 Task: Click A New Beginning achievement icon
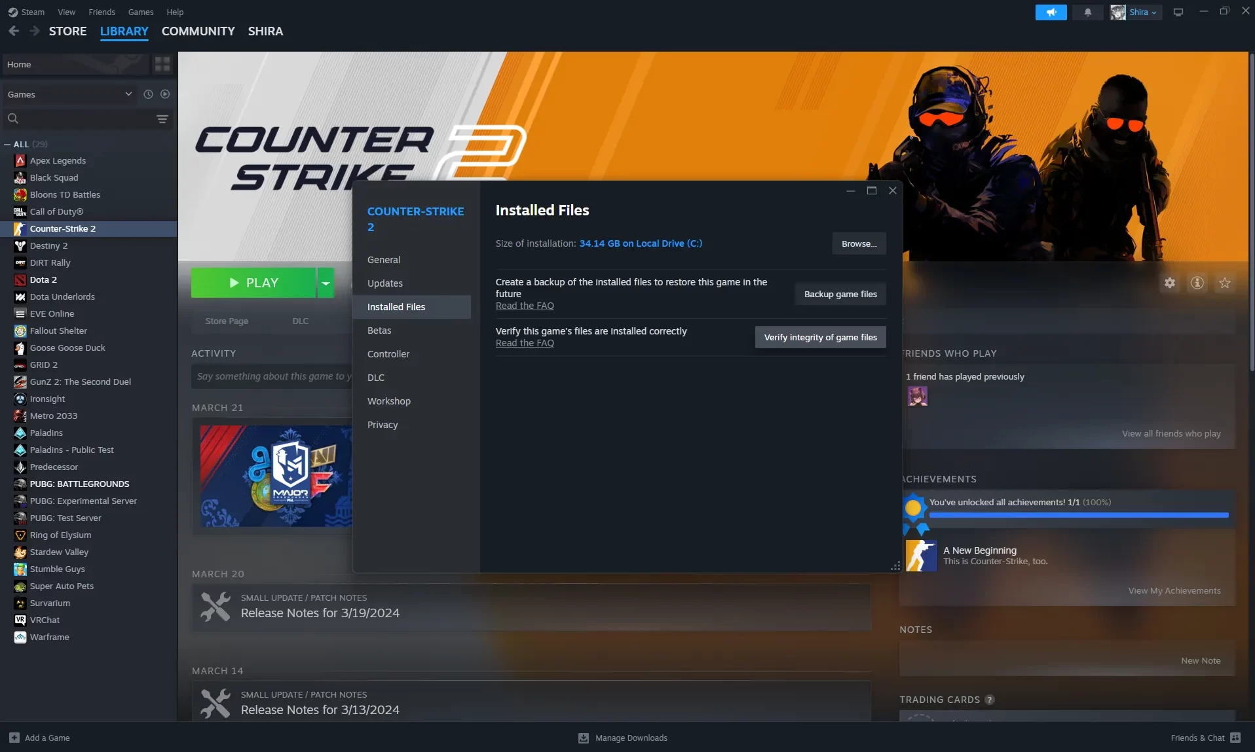pos(921,556)
